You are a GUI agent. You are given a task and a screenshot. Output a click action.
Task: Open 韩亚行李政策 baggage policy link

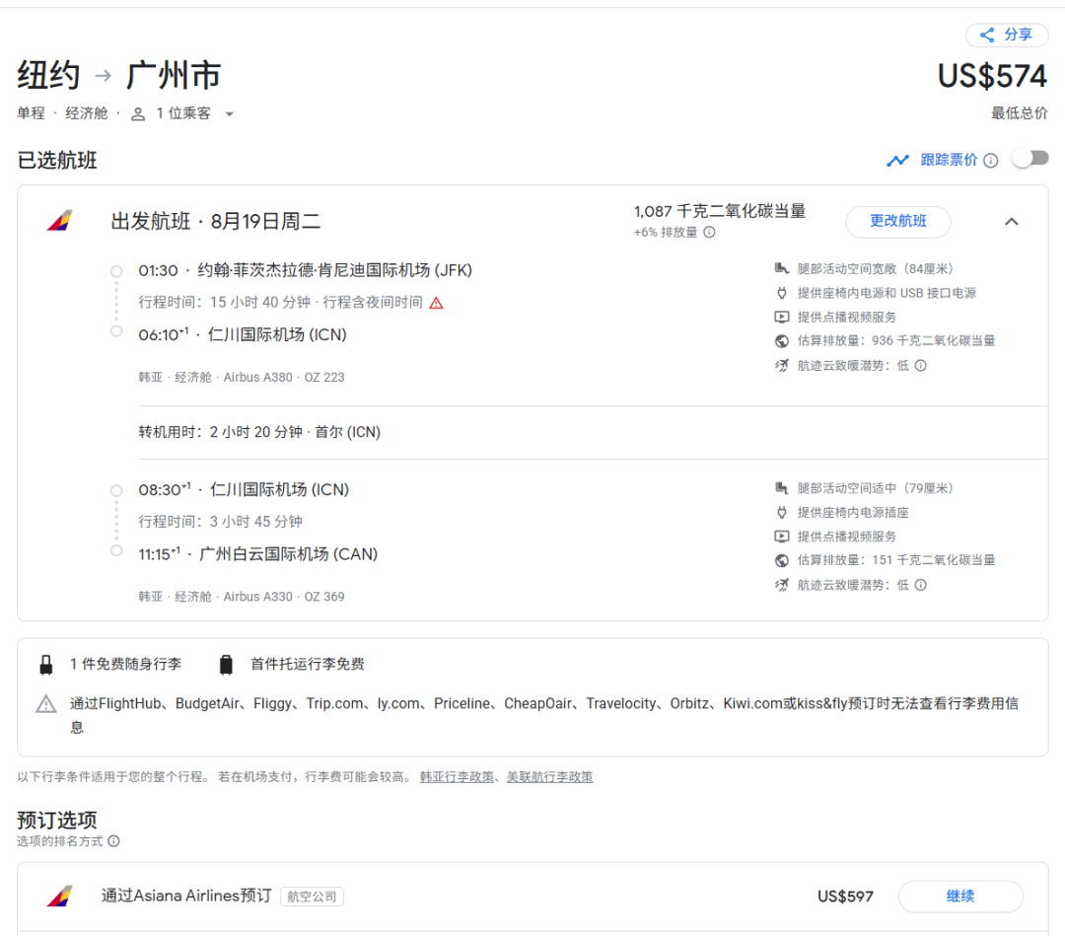[x=457, y=777]
